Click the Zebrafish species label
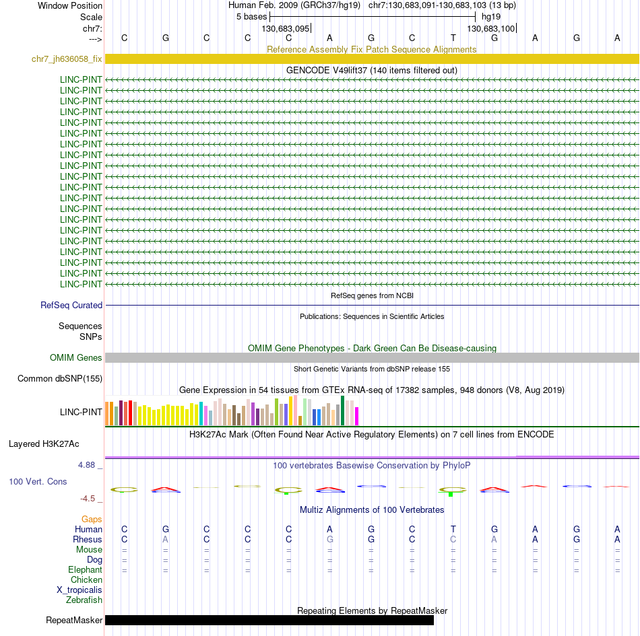Screen dimensions: 640x636 84,600
